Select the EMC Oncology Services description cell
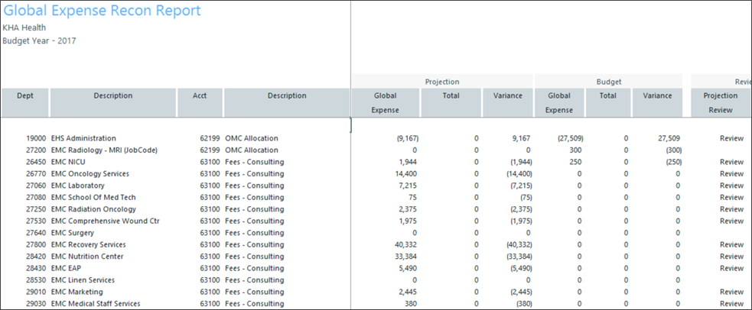 (x=89, y=173)
